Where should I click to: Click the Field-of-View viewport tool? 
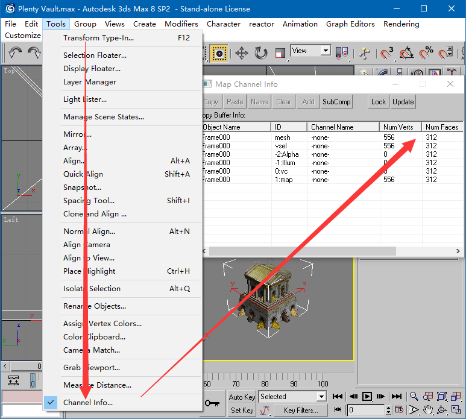point(414,410)
